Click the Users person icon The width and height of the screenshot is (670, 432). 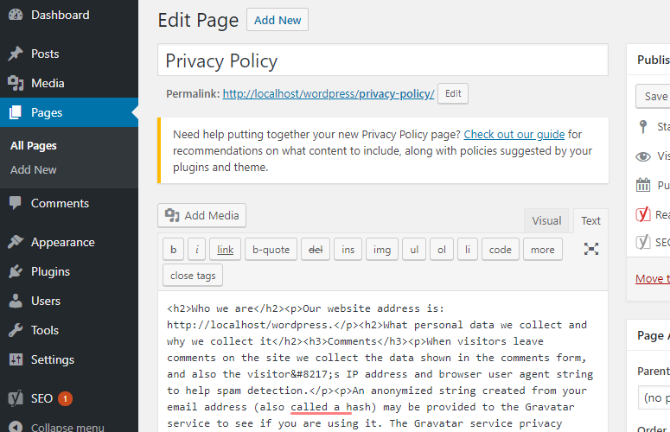pos(16,301)
